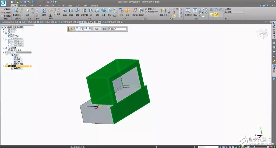Toggle the 基本参考平面 checkbox
The height and width of the screenshot is (148, 276).
point(6,39)
